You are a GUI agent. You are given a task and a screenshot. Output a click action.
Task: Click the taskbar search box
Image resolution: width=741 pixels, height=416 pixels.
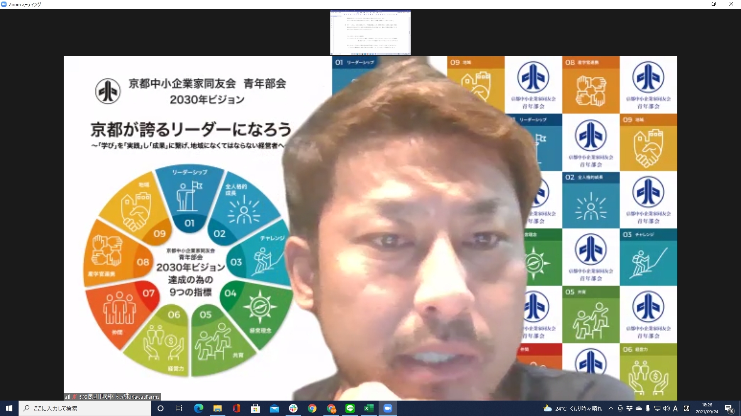click(85, 408)
